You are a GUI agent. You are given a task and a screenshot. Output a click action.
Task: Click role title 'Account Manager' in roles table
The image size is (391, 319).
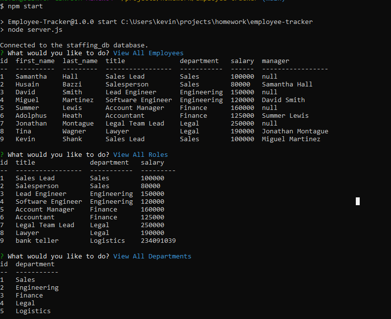[45, 210]
